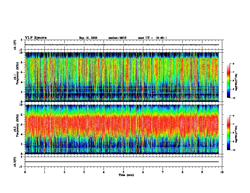Click the "ch.1(V)" waveform axis label
The height and width of the screenshot is (193, 250).
(15, 45)
